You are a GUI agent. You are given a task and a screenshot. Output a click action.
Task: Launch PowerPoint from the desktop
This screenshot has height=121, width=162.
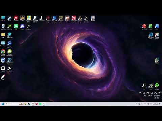[x=144, y=27]
